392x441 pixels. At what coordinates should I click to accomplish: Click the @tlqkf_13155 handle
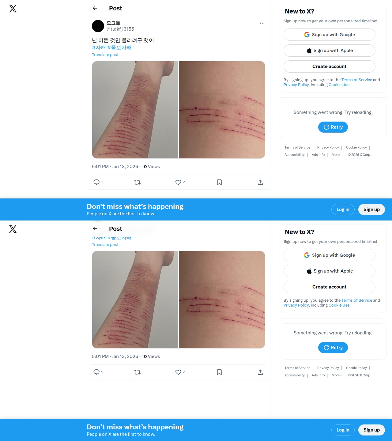click(x=120, y=29)
